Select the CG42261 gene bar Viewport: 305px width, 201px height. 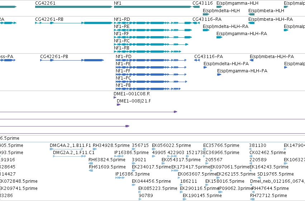pos(74,7)
